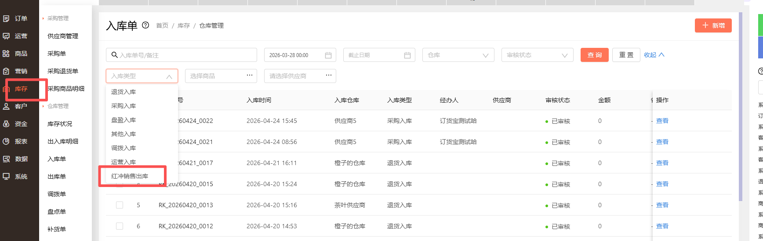This screenshot has height=241, width=763.
Task: Choose 运营入库 from the type list
Action: (142, 162)
